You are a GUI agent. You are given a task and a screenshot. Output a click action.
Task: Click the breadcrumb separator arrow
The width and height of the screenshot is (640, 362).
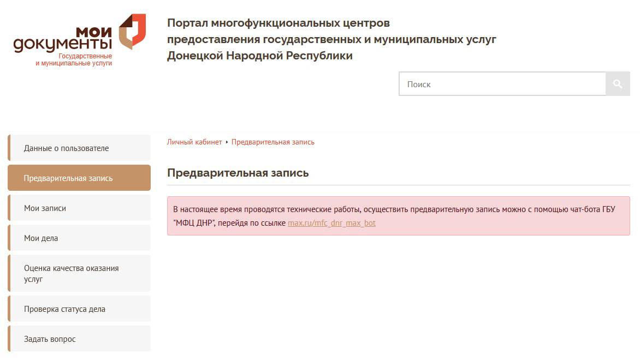(x=227, y=142)
